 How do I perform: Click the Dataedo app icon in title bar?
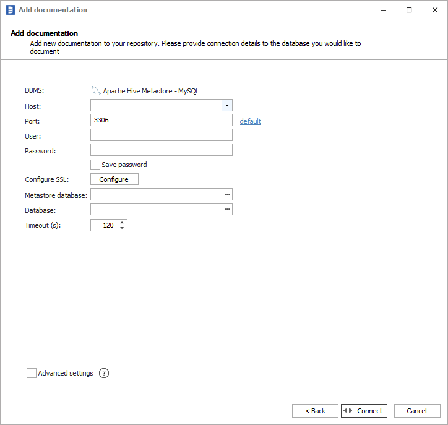[x=10, y=10]
